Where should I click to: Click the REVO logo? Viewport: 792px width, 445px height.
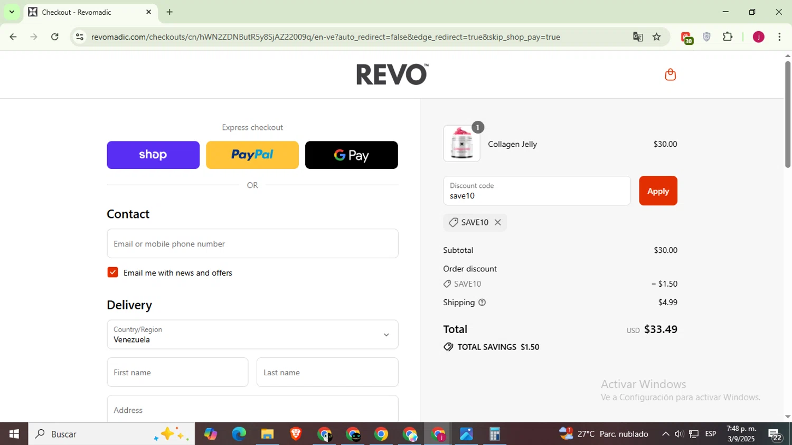392,74
